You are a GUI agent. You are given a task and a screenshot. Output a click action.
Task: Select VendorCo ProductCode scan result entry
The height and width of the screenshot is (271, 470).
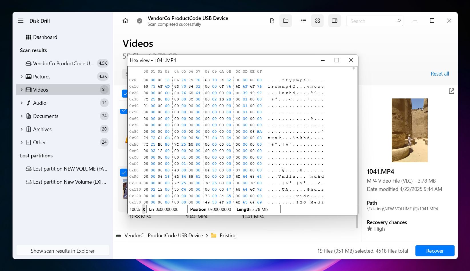point(63,64)
